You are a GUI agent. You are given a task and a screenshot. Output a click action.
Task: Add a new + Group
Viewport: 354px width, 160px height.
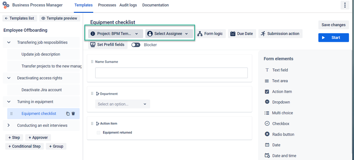click(x=56, y=147)
